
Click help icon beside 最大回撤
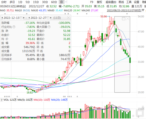(x=49, y=27)
